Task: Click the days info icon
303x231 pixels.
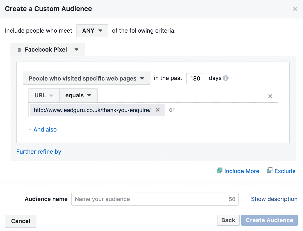Action: click(x=226, y=78)
